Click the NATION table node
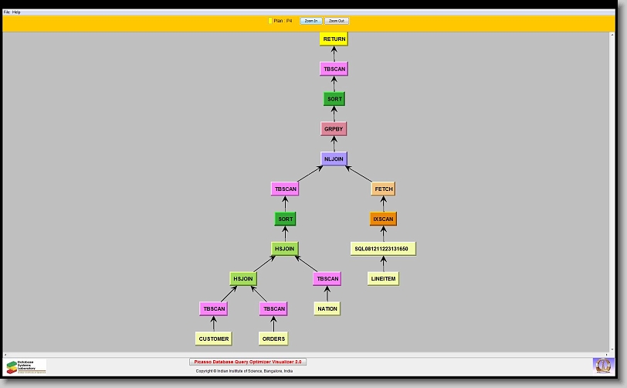 click(x=327, y=309)
